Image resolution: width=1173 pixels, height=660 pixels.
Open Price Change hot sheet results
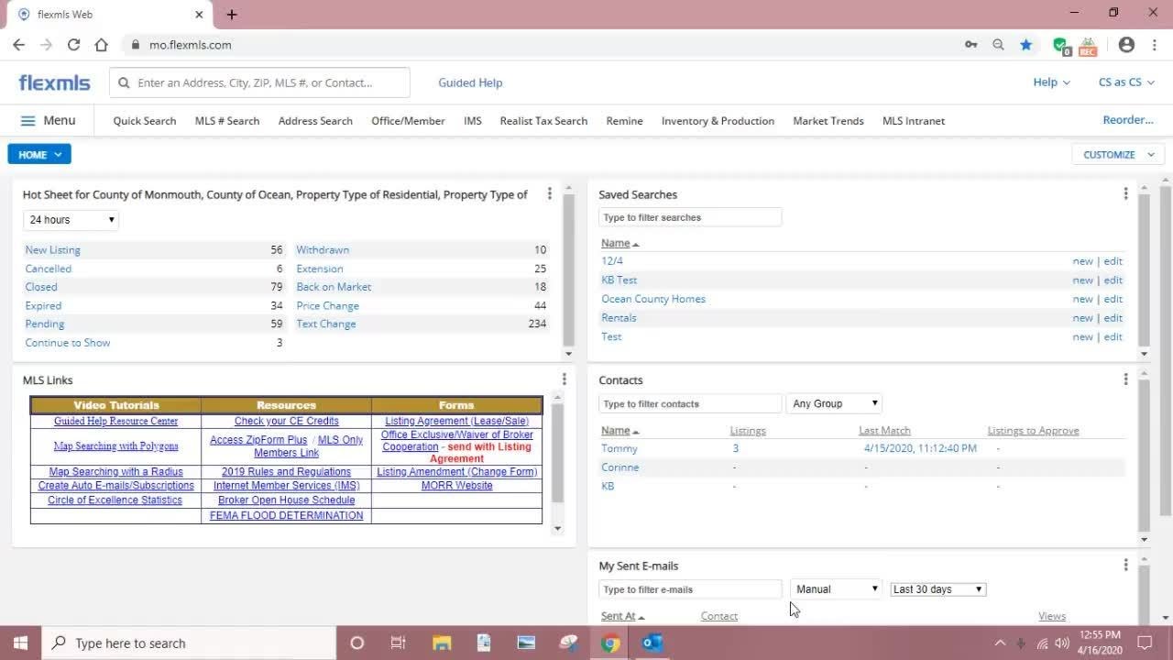[x=328, y=305]
